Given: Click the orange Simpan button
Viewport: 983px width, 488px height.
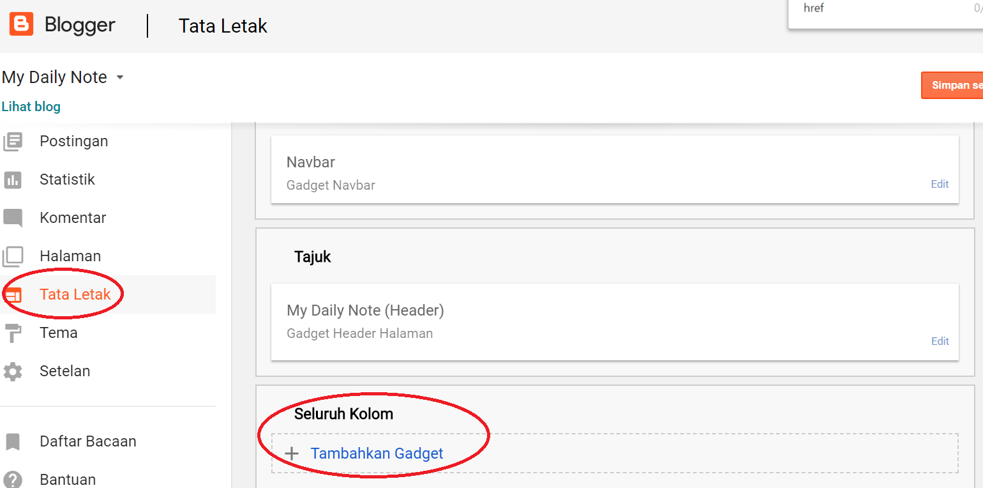Looking at the screenshot, I should 954,85.
